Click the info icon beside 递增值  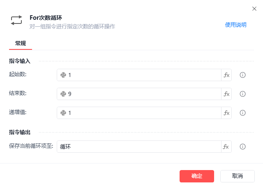[242, 113]
